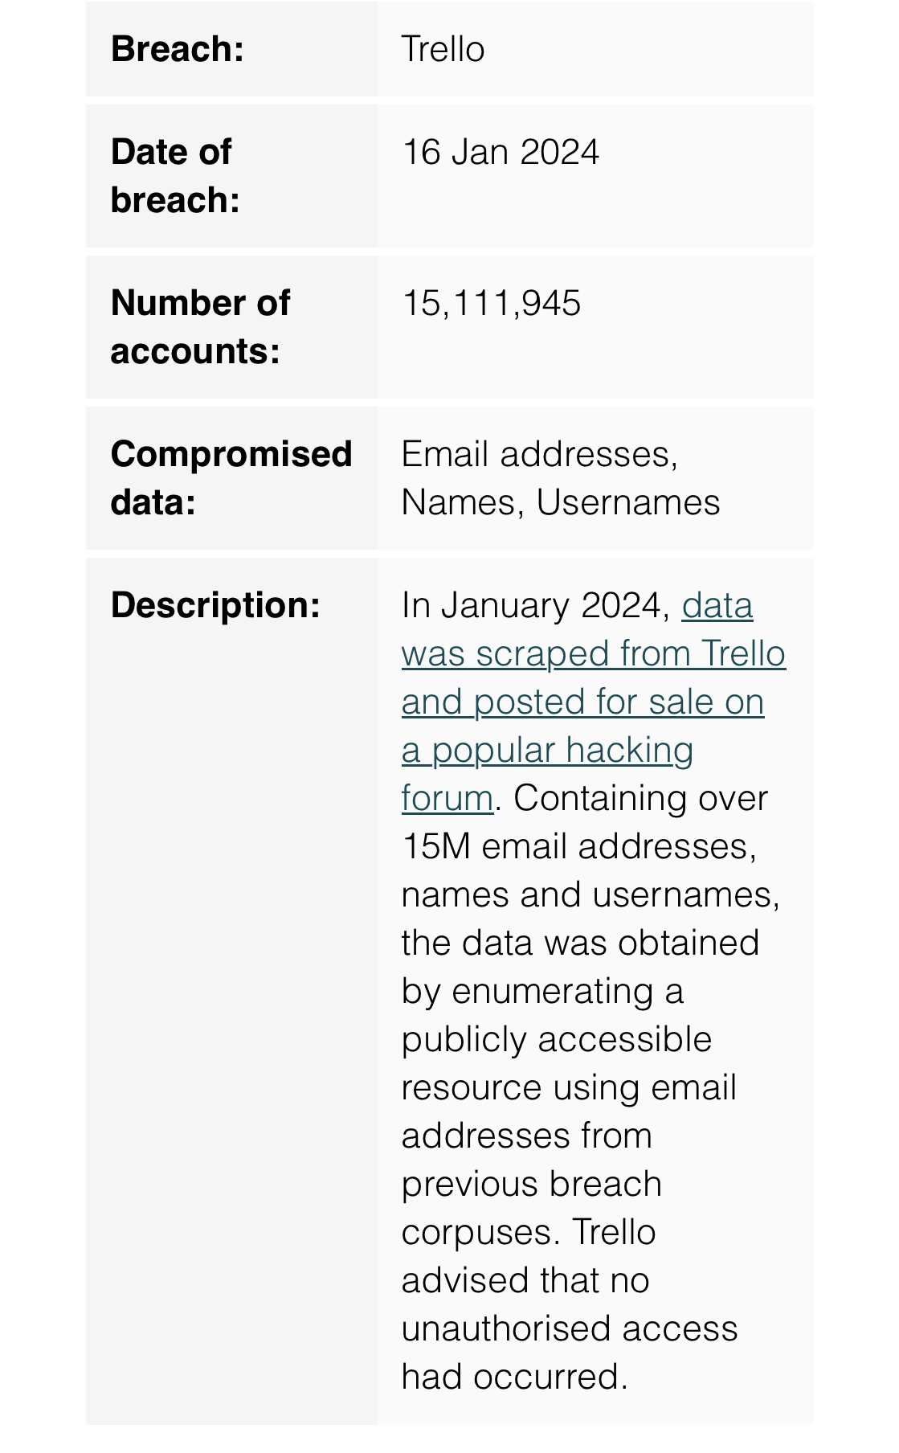The image size is (899, 1453).
Task: Click the 'Compromised data:' label
Action: pyautogui.click(x=231, y=478)
